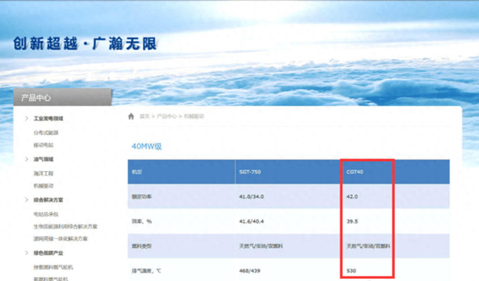
Task: Select the 绿色低碳产业 category
Action: [48, 253]
